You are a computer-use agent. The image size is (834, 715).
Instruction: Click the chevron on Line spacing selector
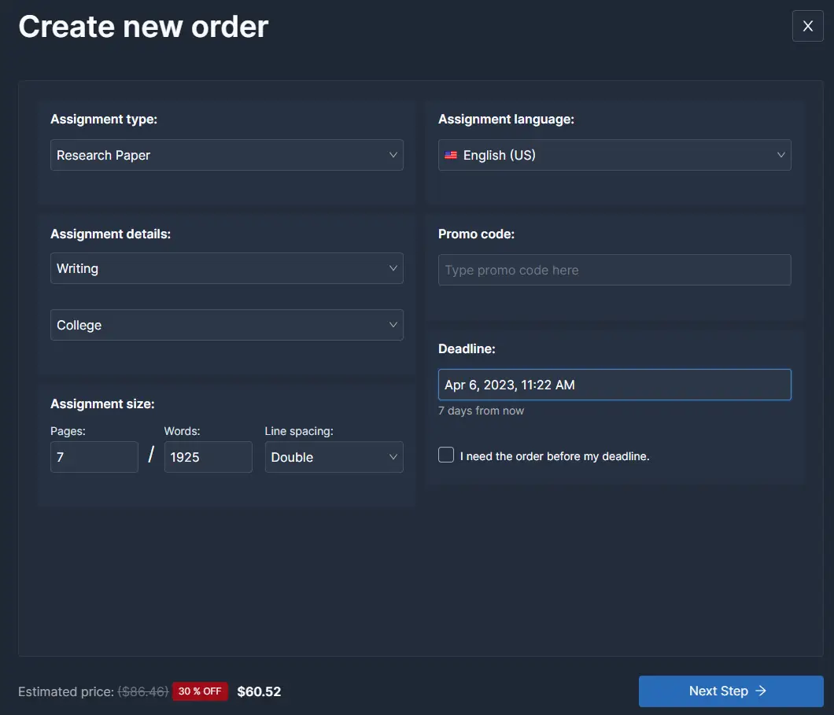[393, 457]
